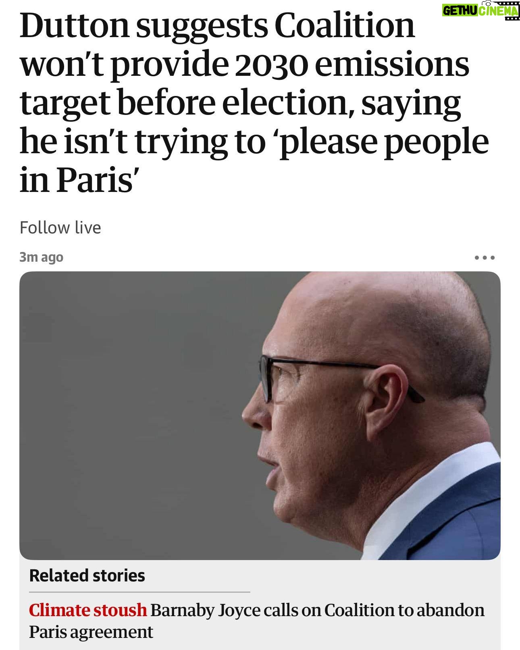Click the divider line under Related stories

click(139, 592)
